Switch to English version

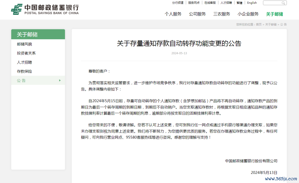pos(252,3)
